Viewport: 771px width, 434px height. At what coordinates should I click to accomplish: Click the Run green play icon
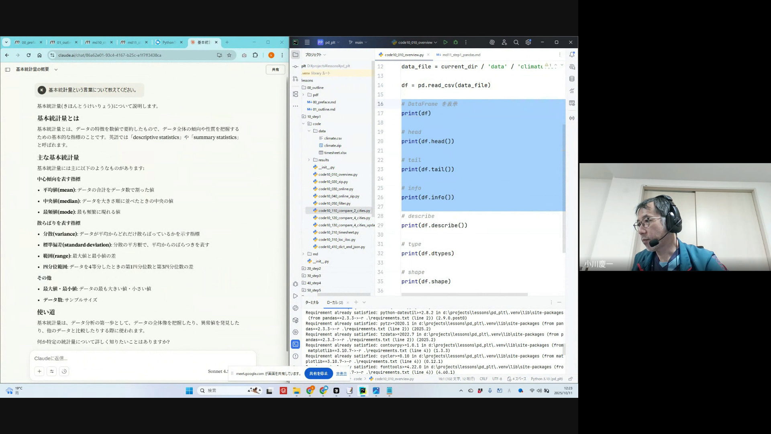coord(445,42)
